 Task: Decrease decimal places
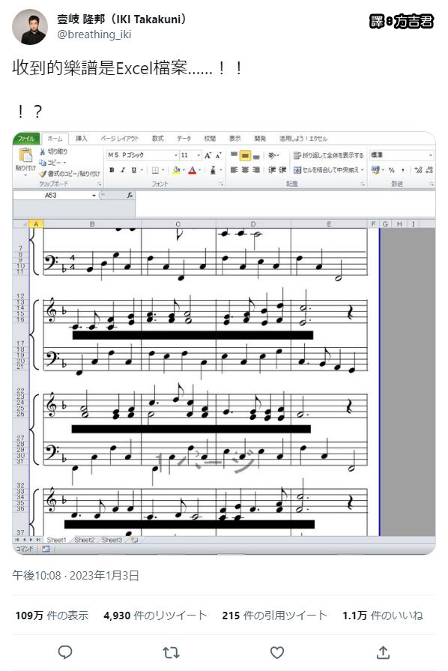429,170
